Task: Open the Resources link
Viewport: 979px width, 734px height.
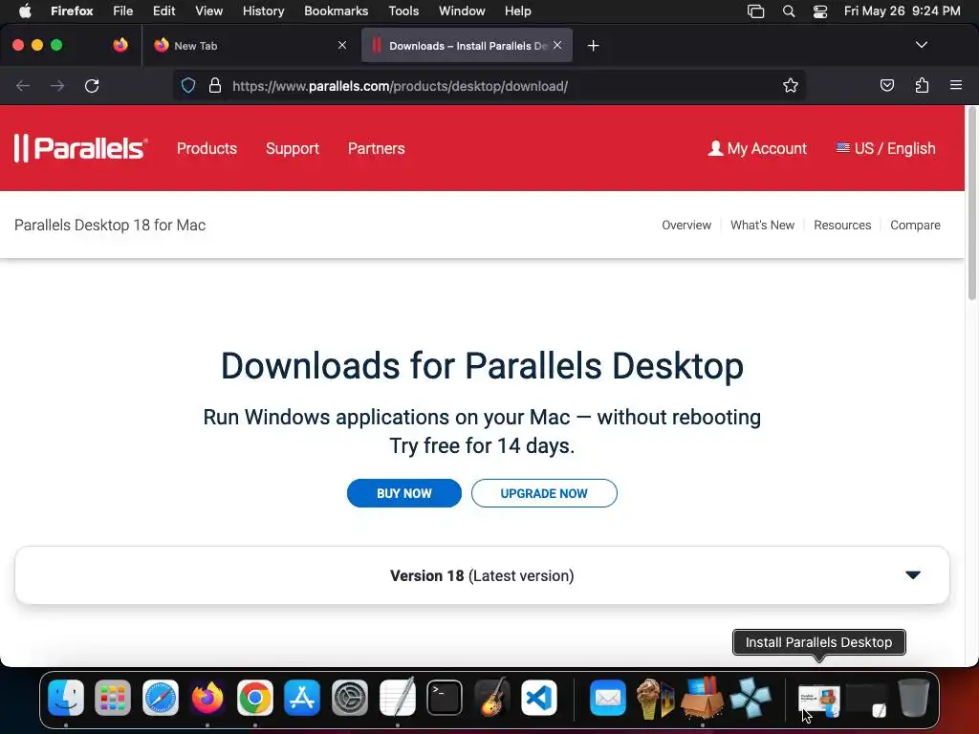Action: [x=842, y=225]
